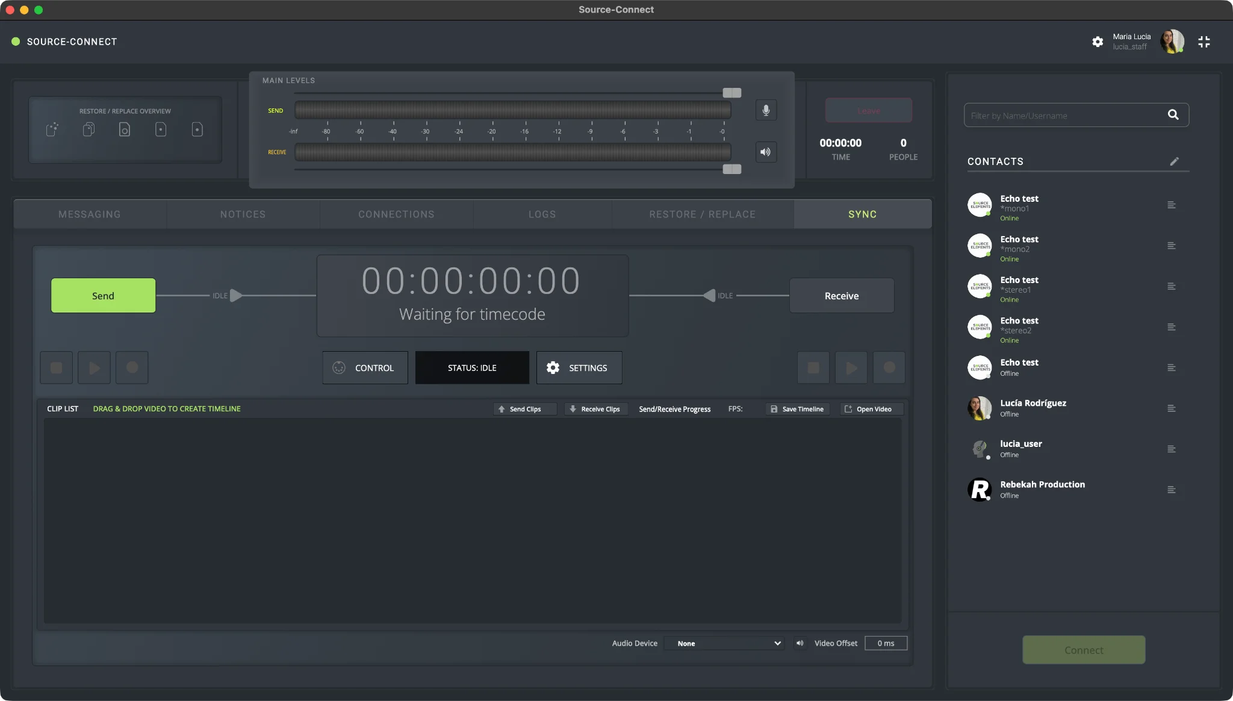The width and height of the screenshot is (1233, 701).
Task: Select the Sync tab
Action: point(863,214)
